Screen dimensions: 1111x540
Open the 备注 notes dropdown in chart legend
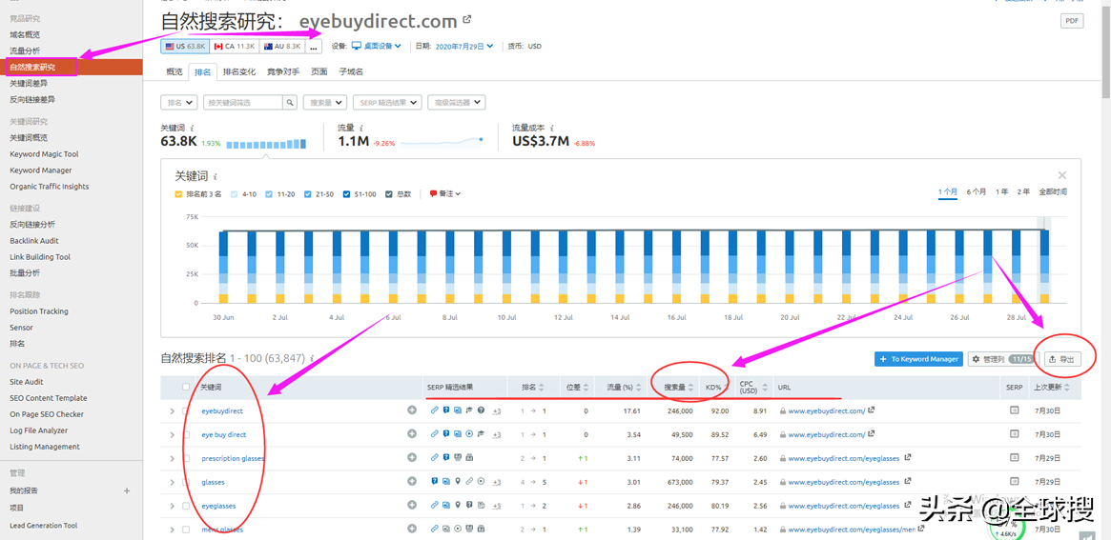coord(445,193)
